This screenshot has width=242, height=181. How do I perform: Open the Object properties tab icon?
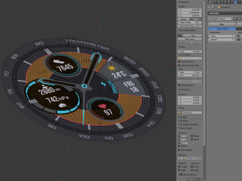pyautogui.click(x=229, y=2)
